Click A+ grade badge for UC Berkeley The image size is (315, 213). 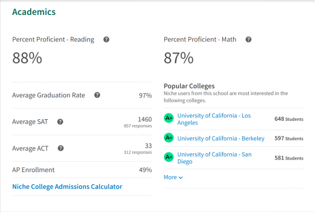[x=168, y=138]
